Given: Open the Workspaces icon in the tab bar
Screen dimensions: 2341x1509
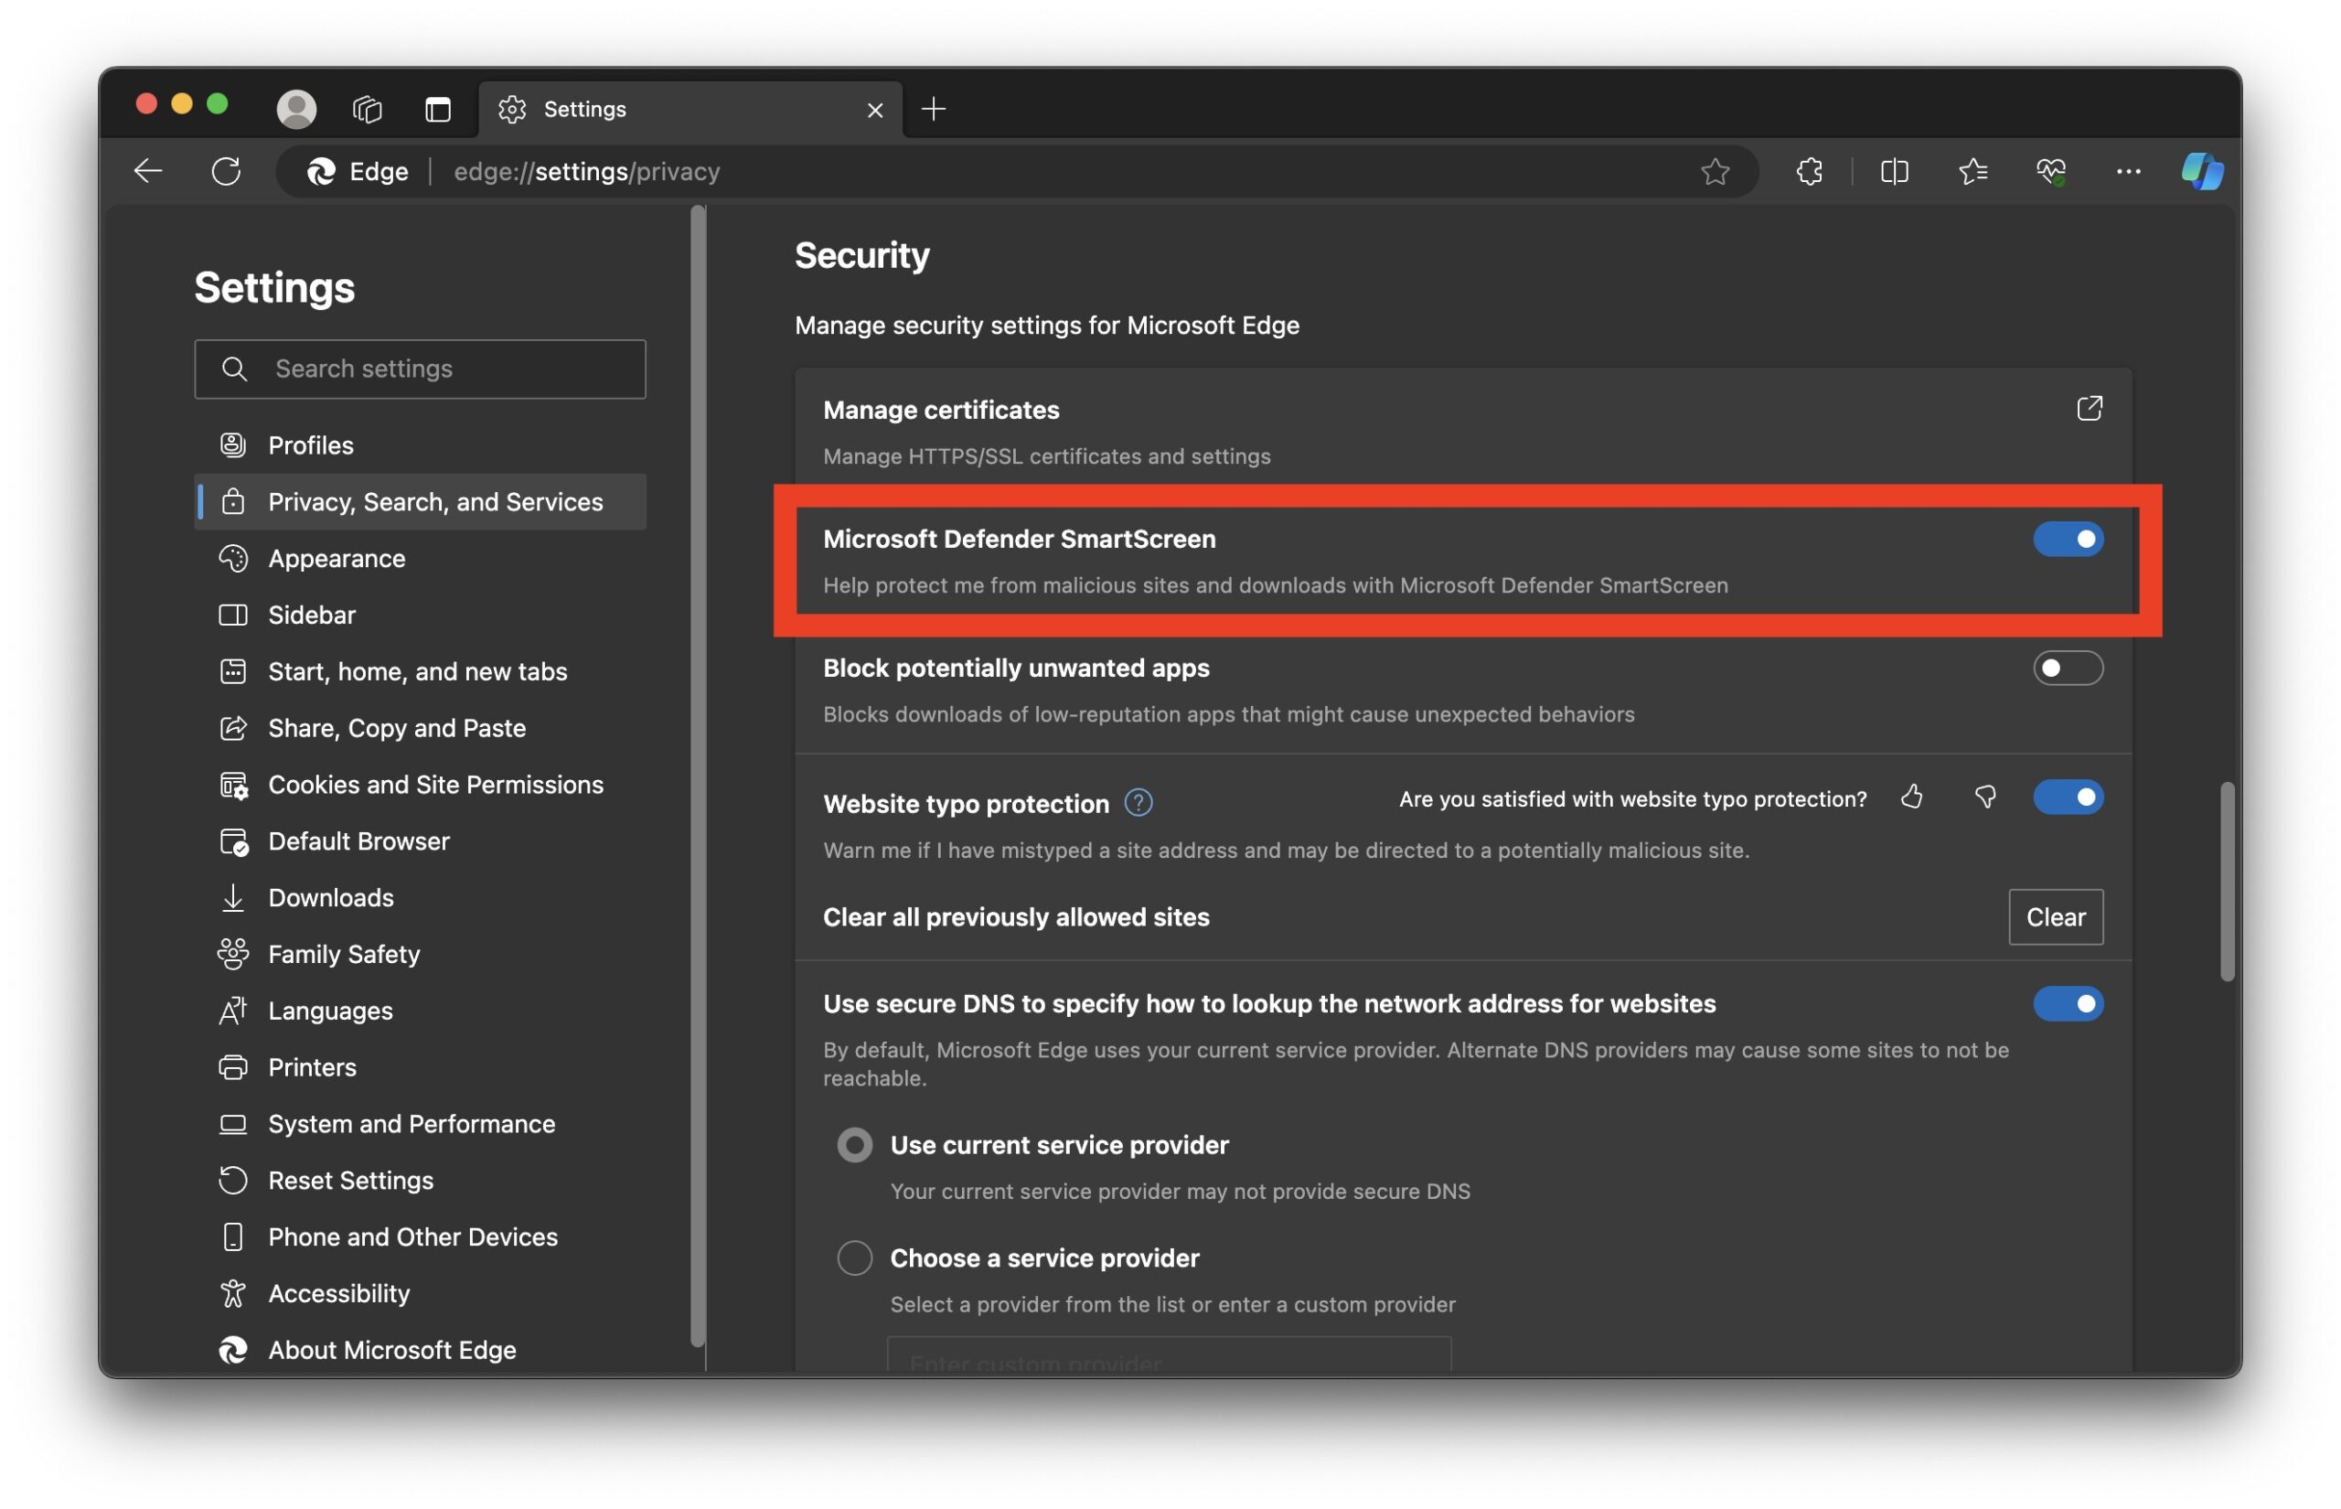Looking at the screenshot, I should coord(368,109).
